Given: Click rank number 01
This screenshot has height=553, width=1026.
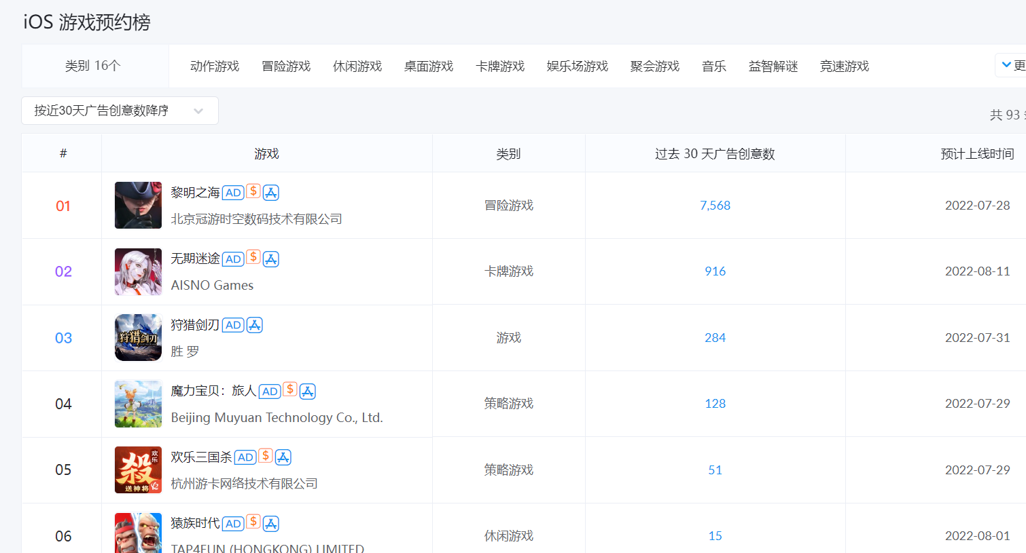Looking at the screenshot, I should (63, 206).
